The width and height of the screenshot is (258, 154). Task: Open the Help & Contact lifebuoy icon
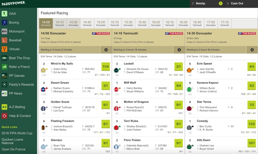pos(5,116)
